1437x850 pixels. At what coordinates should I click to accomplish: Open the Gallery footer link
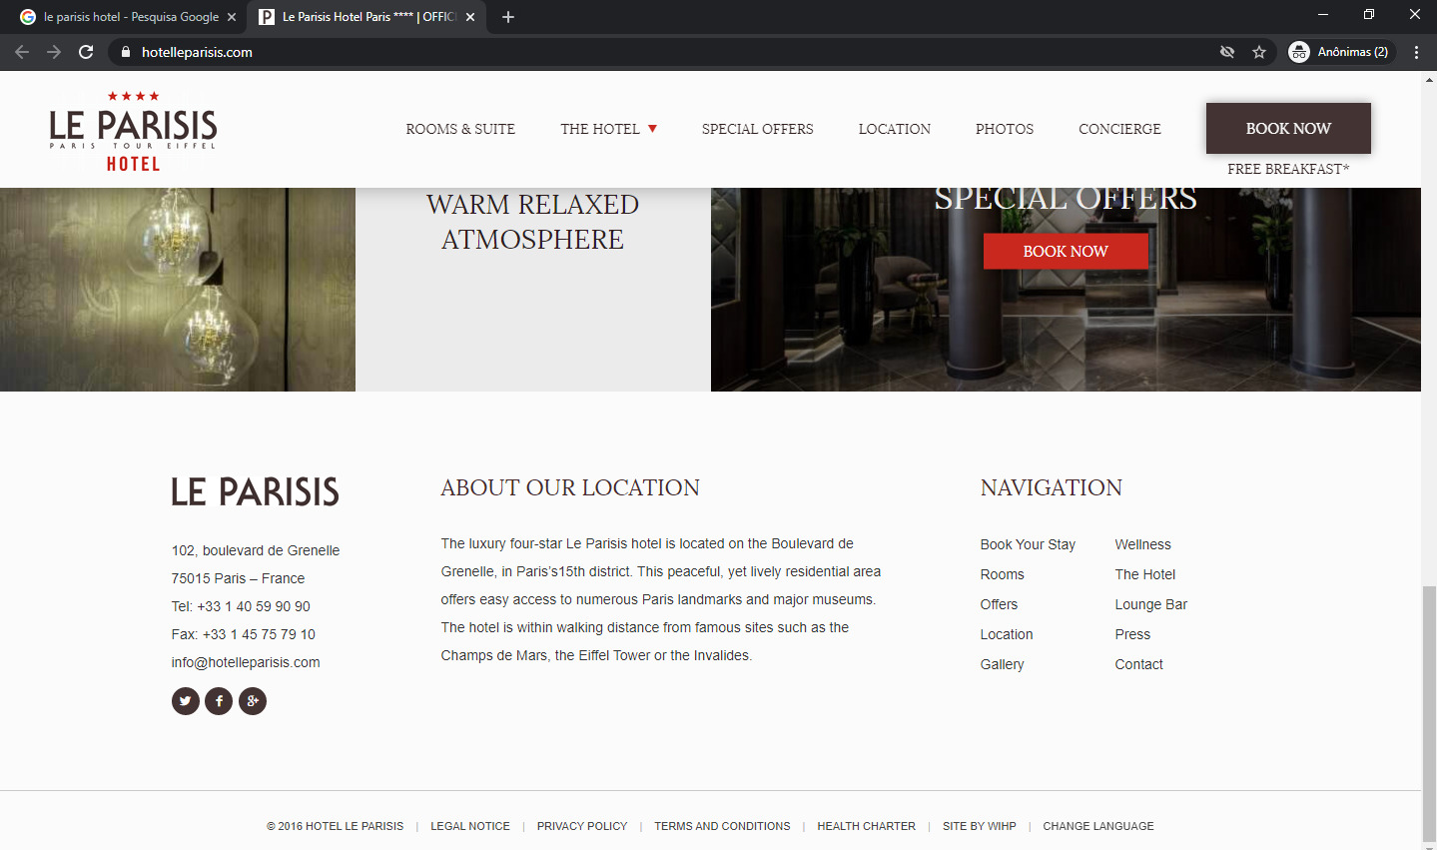tap(1003, 664)
